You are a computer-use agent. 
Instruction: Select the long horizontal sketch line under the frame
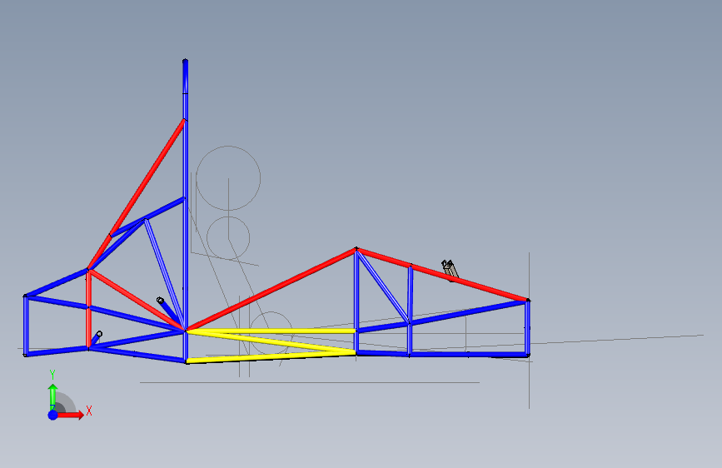[x=310, y=382]
